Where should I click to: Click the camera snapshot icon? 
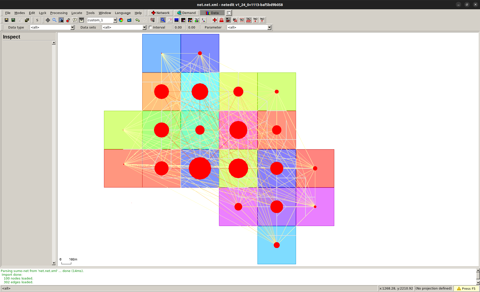(129, 20)
